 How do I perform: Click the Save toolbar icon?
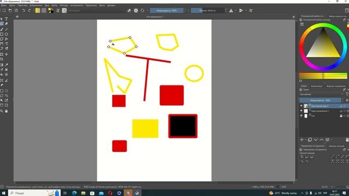pyautogui.click(x=16, y=10)
